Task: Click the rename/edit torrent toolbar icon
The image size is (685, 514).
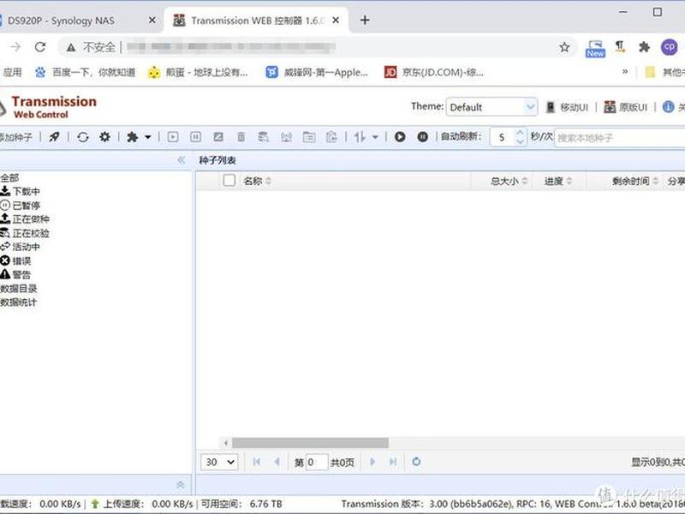Action: point(218,137)
